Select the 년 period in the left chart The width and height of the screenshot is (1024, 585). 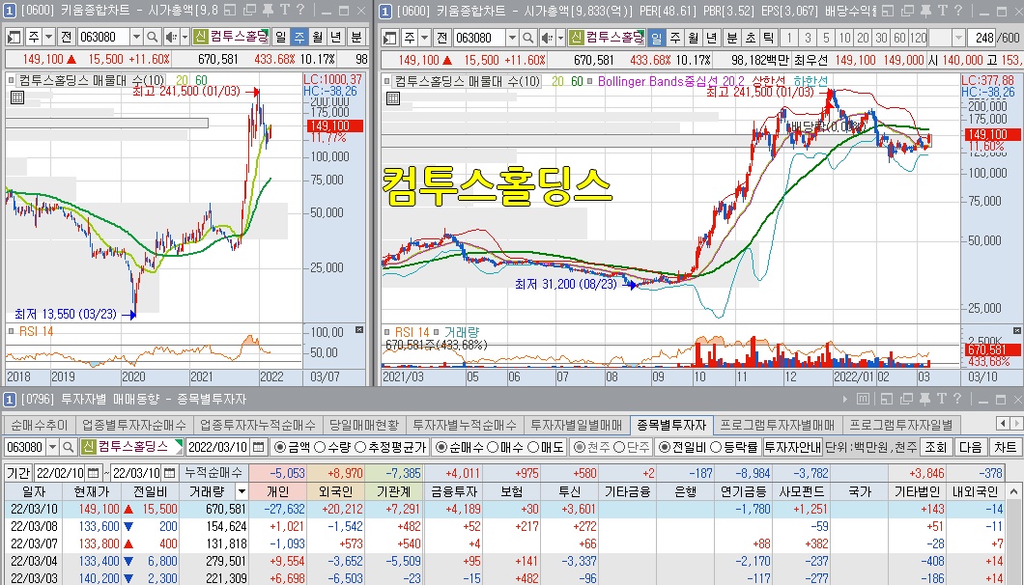tap(335, 38)
